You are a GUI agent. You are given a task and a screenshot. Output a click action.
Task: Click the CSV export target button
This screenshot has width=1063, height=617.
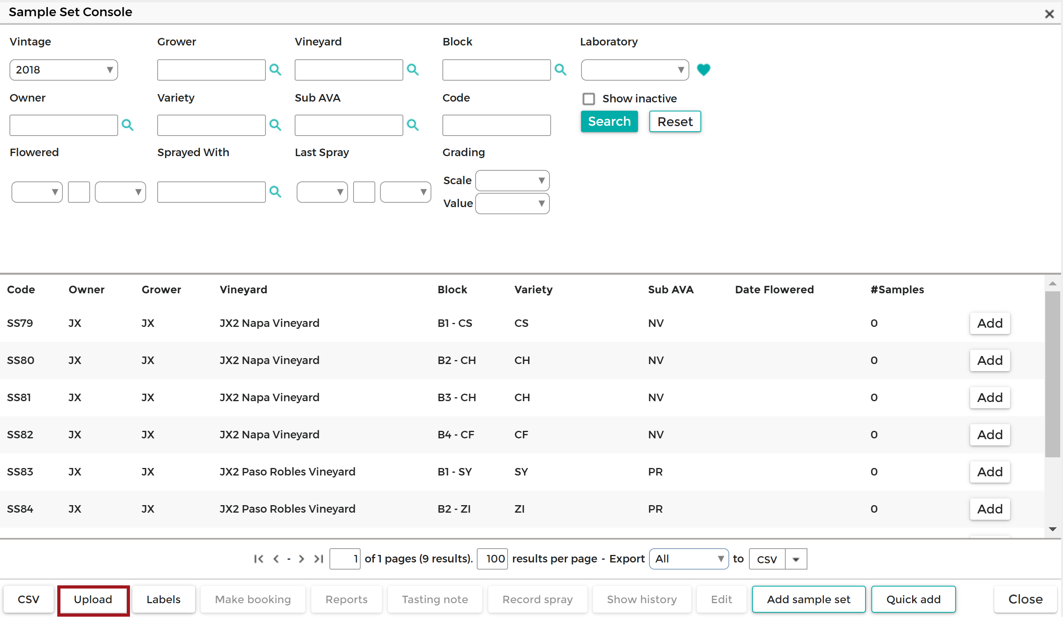click(767, 559)
